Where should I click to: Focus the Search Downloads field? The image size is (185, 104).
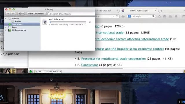click(71, 14)
